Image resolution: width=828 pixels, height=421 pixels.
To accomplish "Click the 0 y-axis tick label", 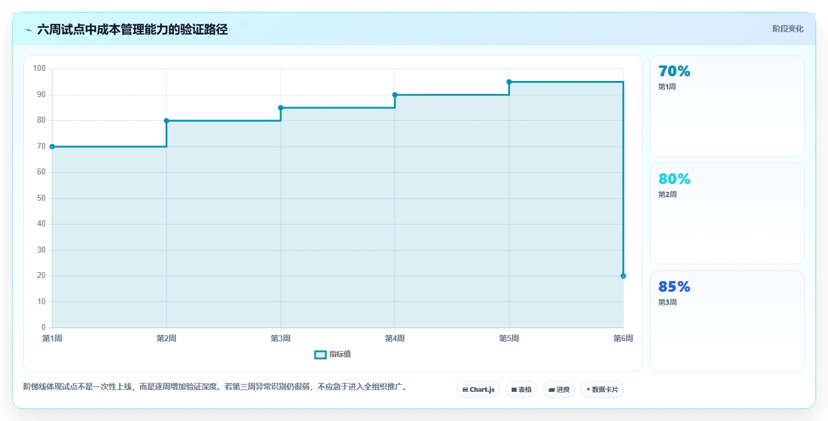I will [x=43, y=328].
